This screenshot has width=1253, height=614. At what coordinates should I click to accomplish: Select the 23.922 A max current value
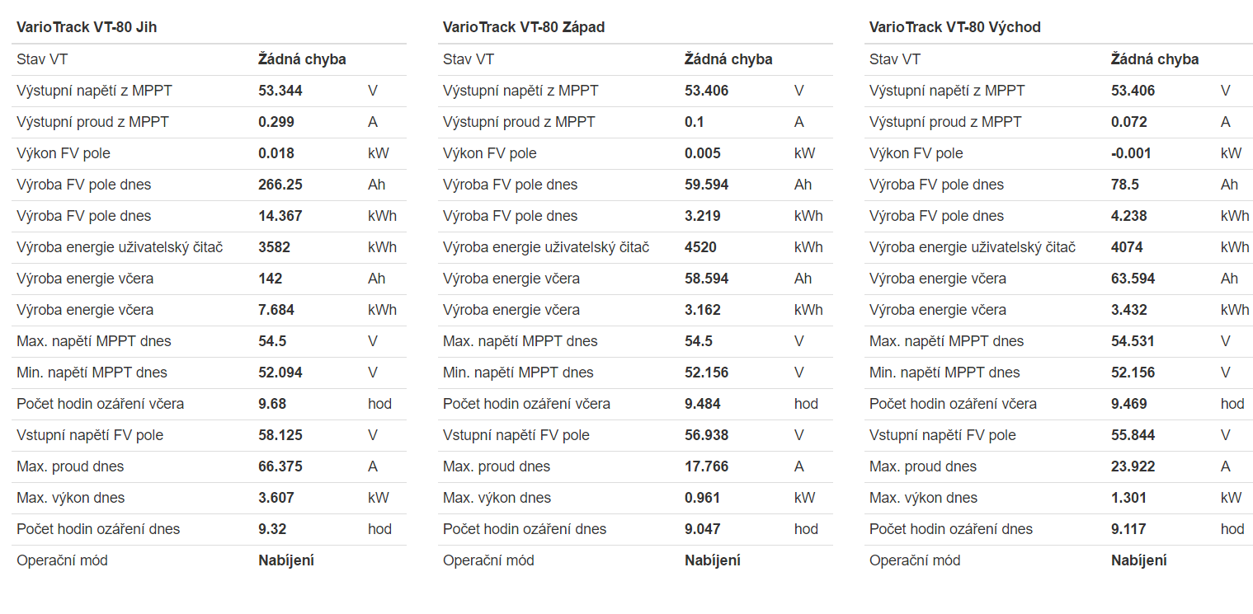(x=1133, y=466)
